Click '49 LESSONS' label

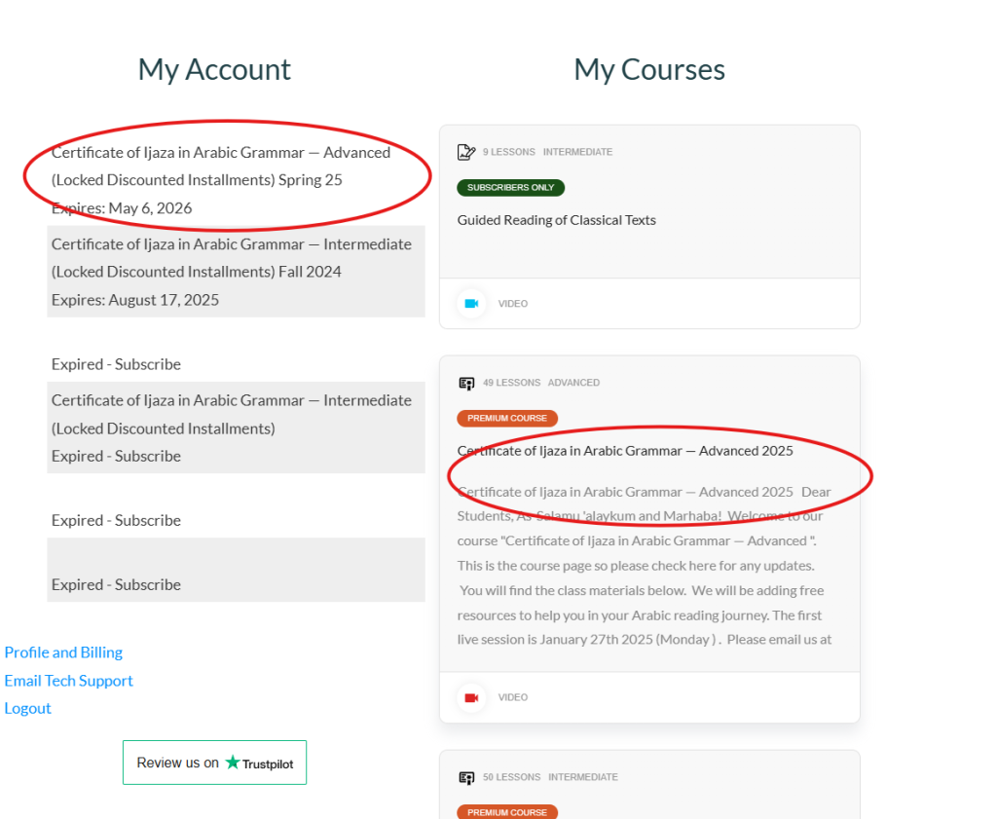pyautogui.click(x=511, y=383)
